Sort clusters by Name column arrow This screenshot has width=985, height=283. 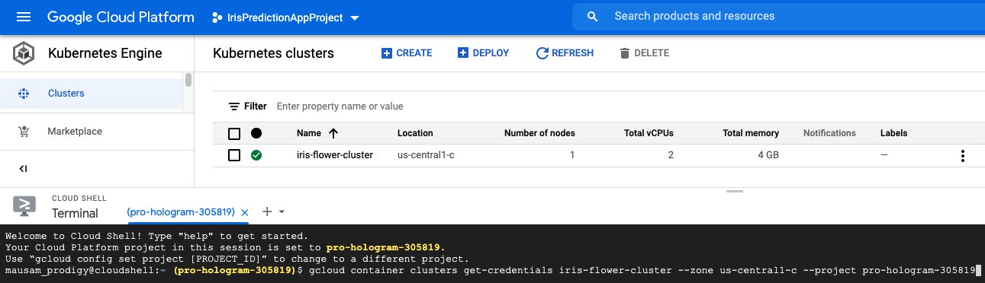(333, 133)
